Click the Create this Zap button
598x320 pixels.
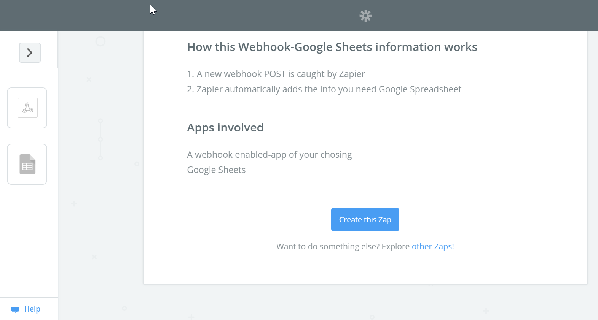click(365, 219)
